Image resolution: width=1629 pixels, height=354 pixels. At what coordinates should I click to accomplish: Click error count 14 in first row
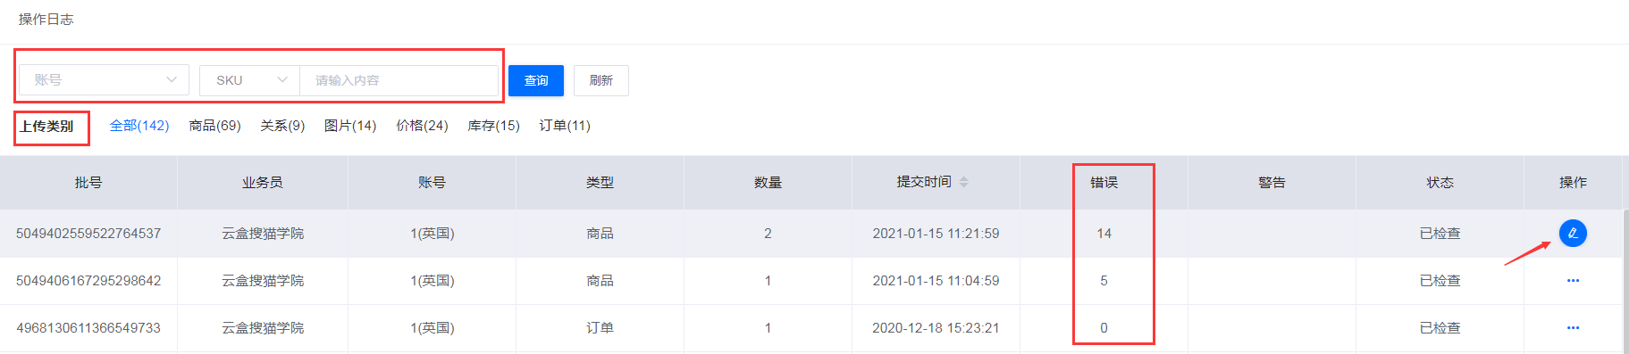[1104, 234]
